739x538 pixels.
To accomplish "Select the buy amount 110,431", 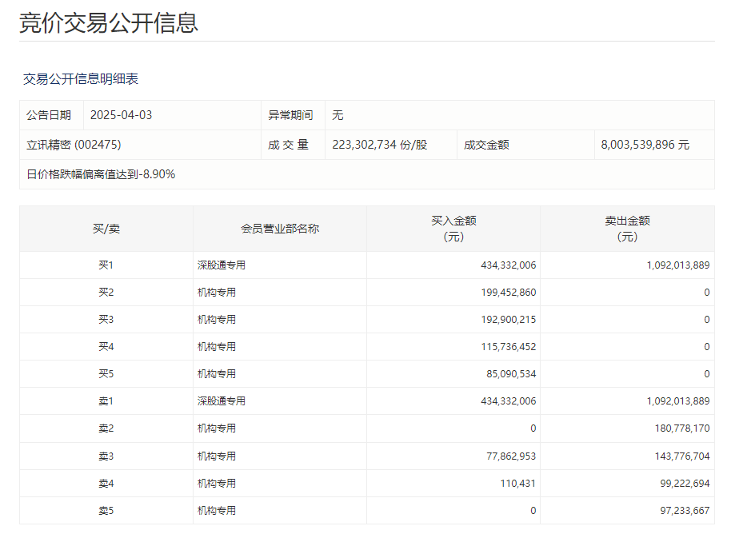I will tap(518, 484).
